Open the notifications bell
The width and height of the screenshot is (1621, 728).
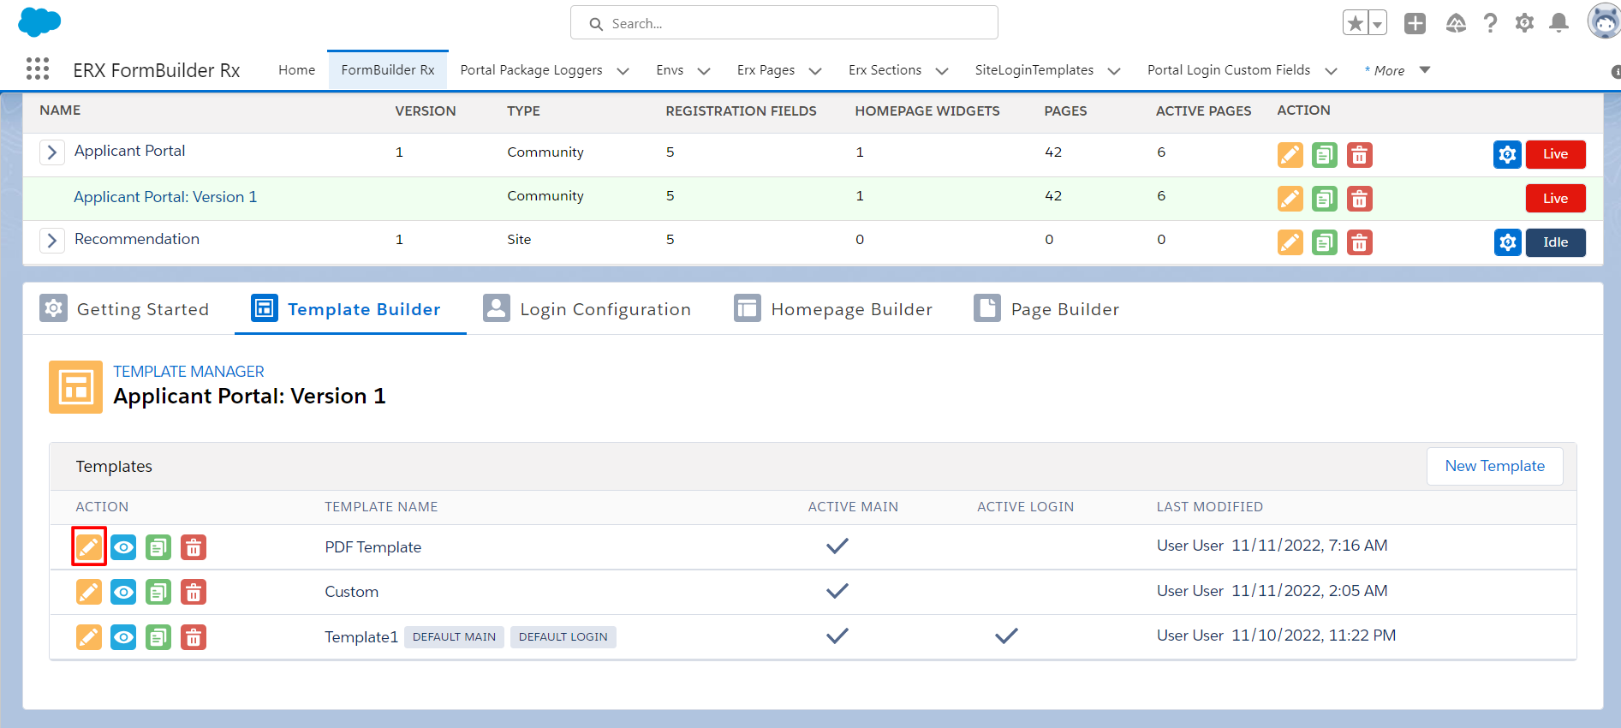click(1558, 23)
